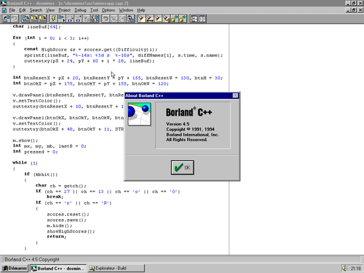Click the Previous message icon with left arrow
Screen dimensions: 364x273
[x=175, y=18]
